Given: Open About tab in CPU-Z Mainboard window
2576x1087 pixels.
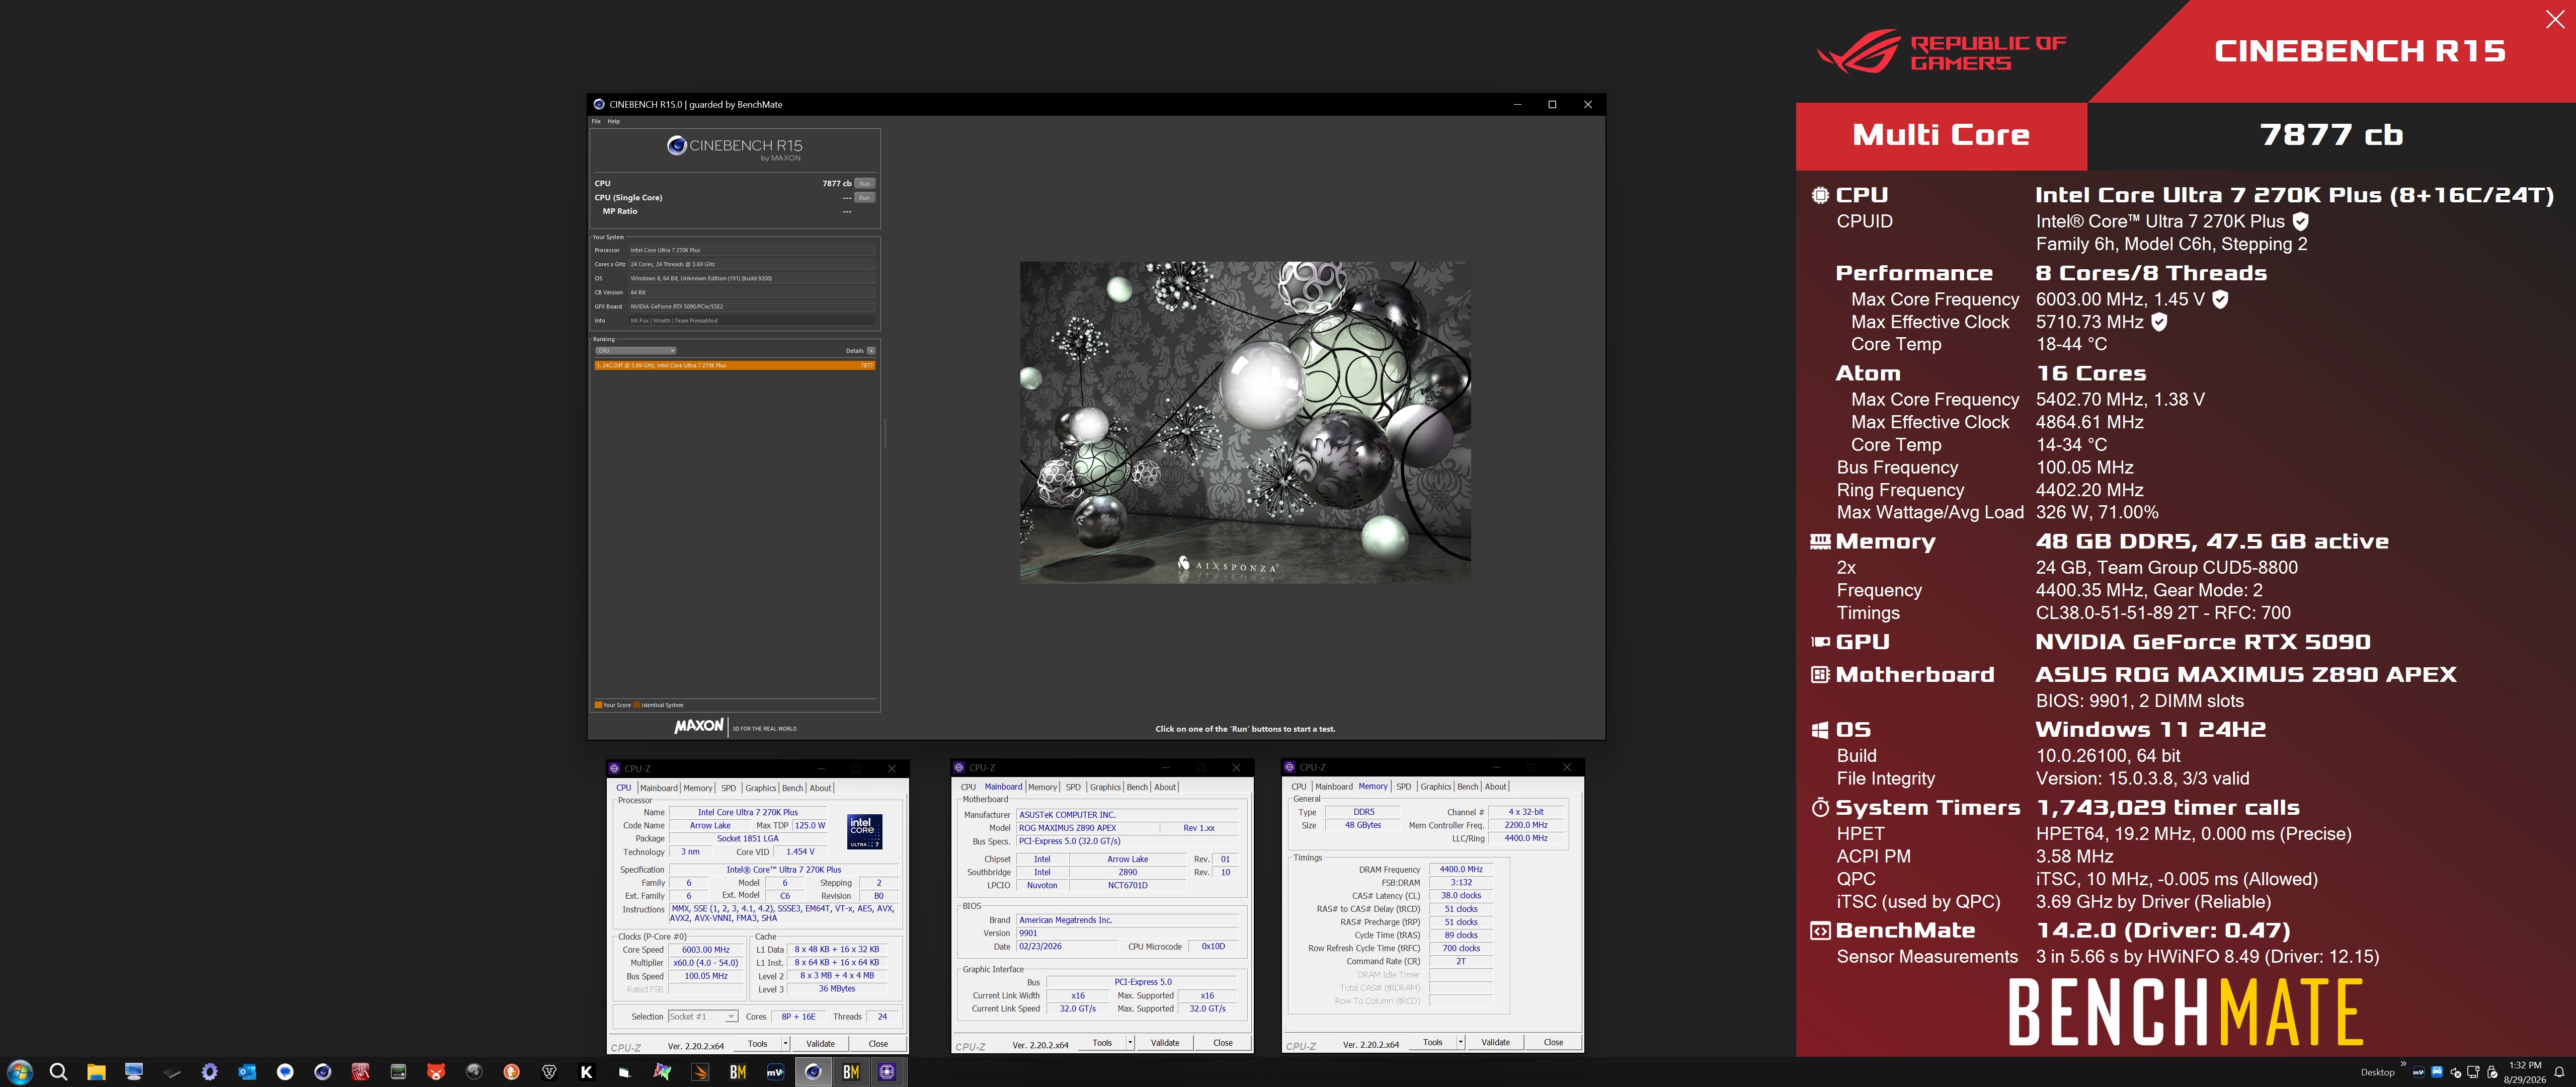Looking at the screenshot, I should pyautogui.click(x=1165, y=787).
